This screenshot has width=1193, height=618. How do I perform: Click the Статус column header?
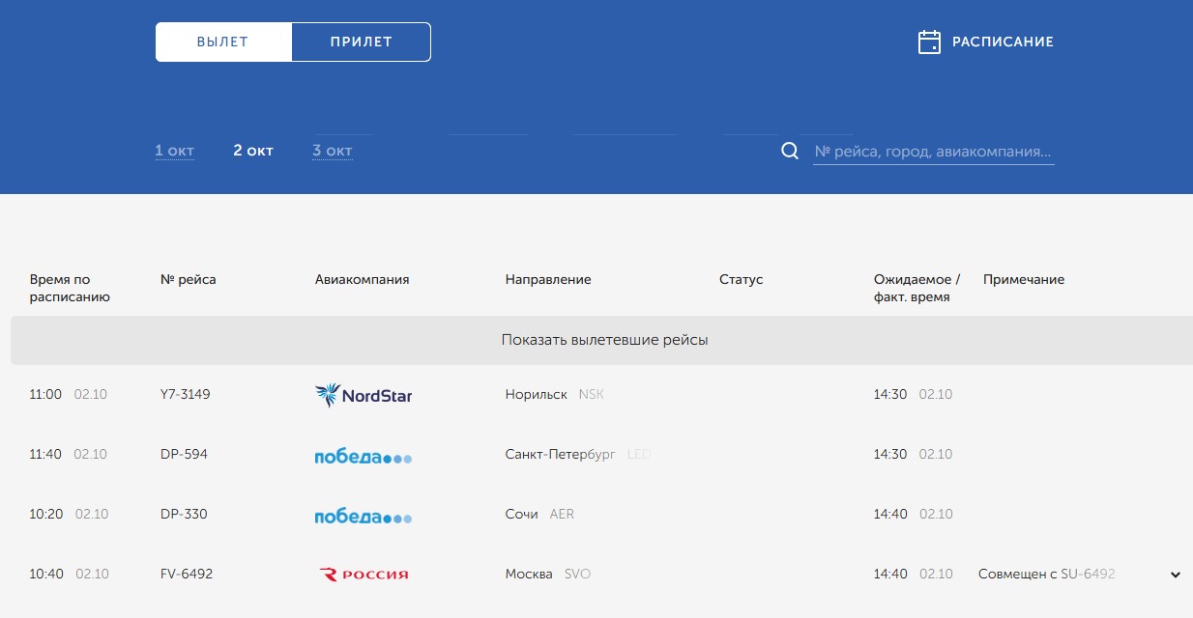tap(742, 279)
